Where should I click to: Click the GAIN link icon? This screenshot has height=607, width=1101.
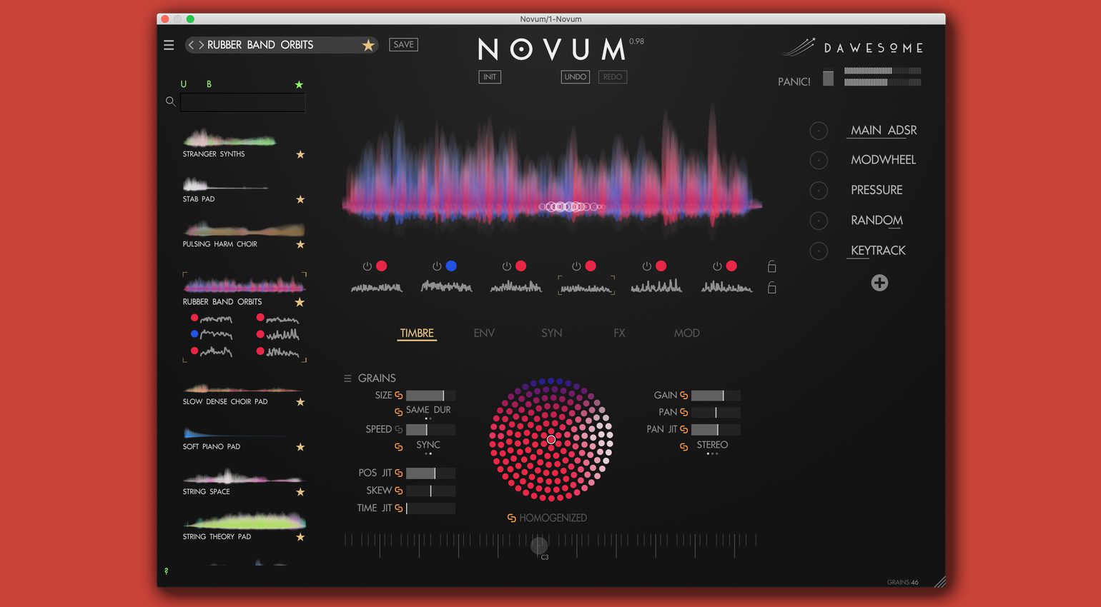point(683,395)
